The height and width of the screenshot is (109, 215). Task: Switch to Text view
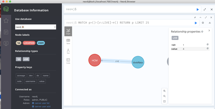pos(68,51)
